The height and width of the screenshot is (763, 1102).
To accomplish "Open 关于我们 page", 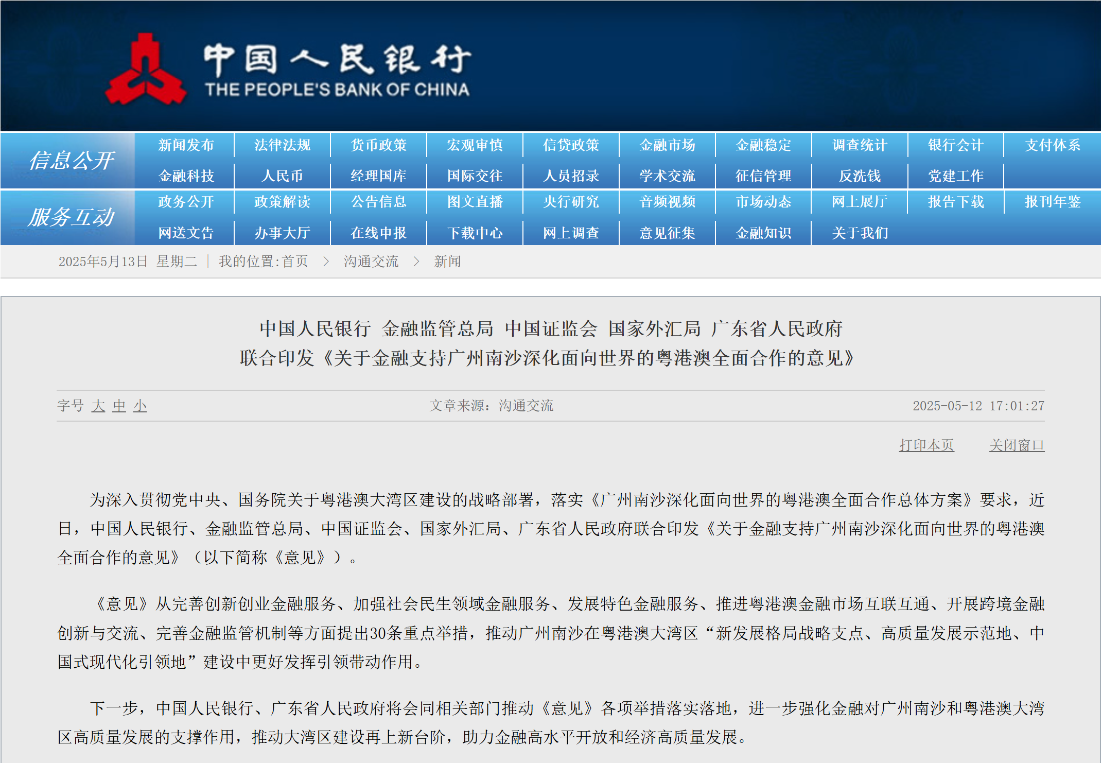I will tap(860, 233).
